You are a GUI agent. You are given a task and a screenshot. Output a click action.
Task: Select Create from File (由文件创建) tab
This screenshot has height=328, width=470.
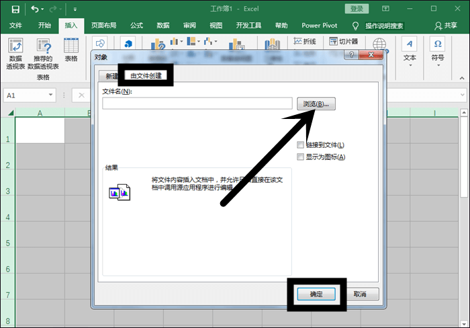tap(146, 75)
